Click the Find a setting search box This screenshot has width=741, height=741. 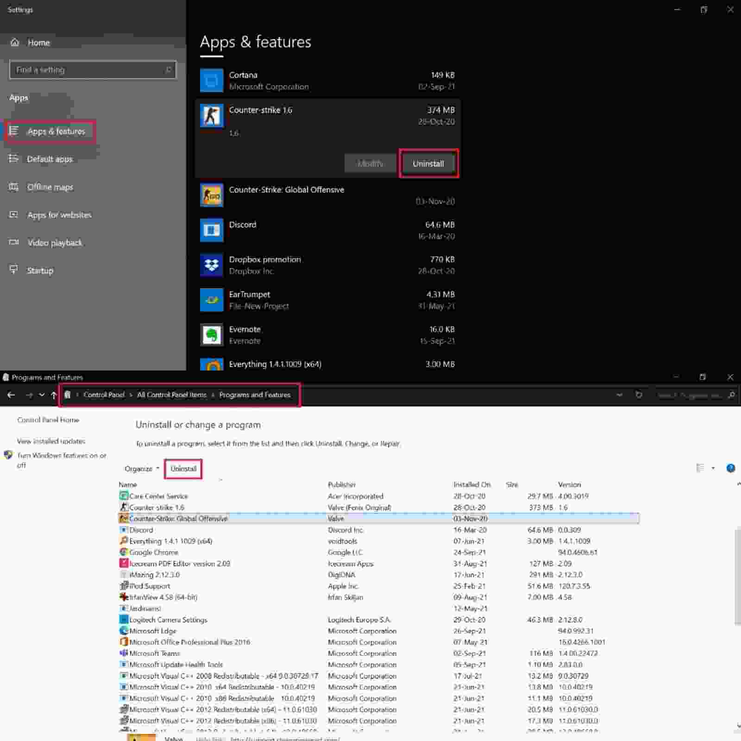(93, 70)
